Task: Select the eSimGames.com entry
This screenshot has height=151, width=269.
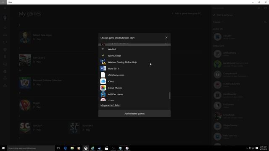Action: click(x=134, y=75)
